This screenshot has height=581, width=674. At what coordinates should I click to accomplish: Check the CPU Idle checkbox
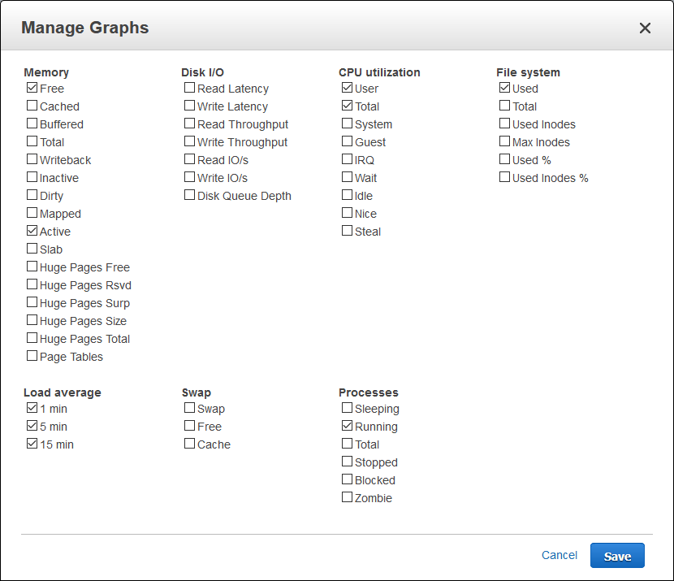[x=347, y=195]
